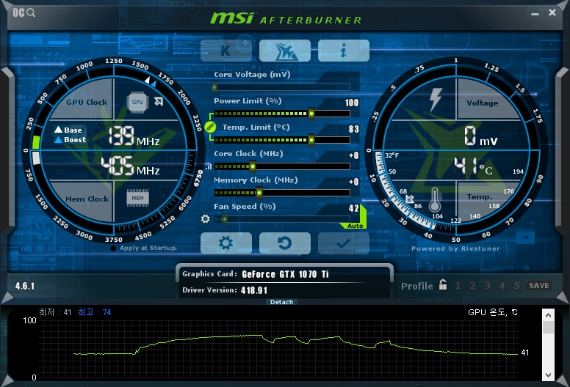Open the information i button

[344, 51]
